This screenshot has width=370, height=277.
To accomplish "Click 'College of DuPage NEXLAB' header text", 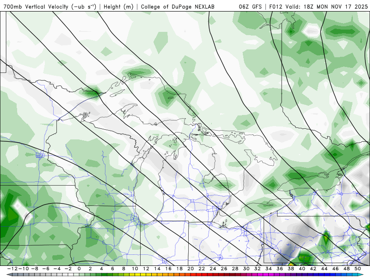I will (x=178, y=6).
